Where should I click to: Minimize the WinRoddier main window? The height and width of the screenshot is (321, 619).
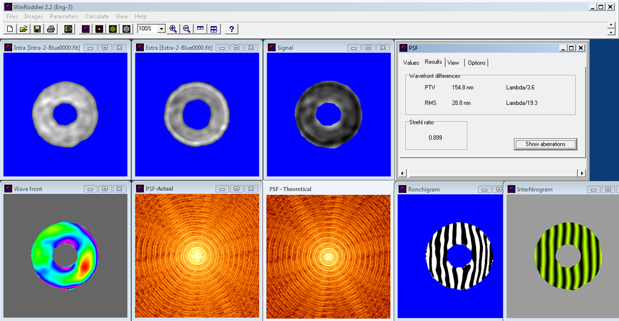592,7
